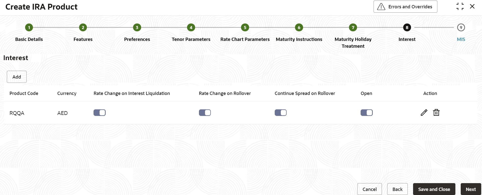Toggle Rate Change on Rollover switch
The image size is (482, 195).
pyautogui.click(x=205, y=113)
